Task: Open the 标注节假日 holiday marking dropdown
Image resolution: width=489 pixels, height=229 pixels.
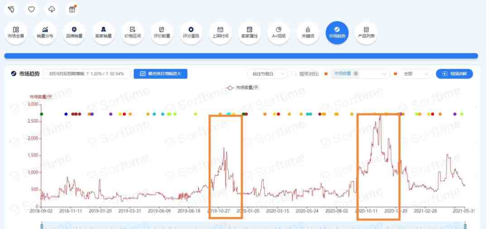Action: (x=268, y=74)
